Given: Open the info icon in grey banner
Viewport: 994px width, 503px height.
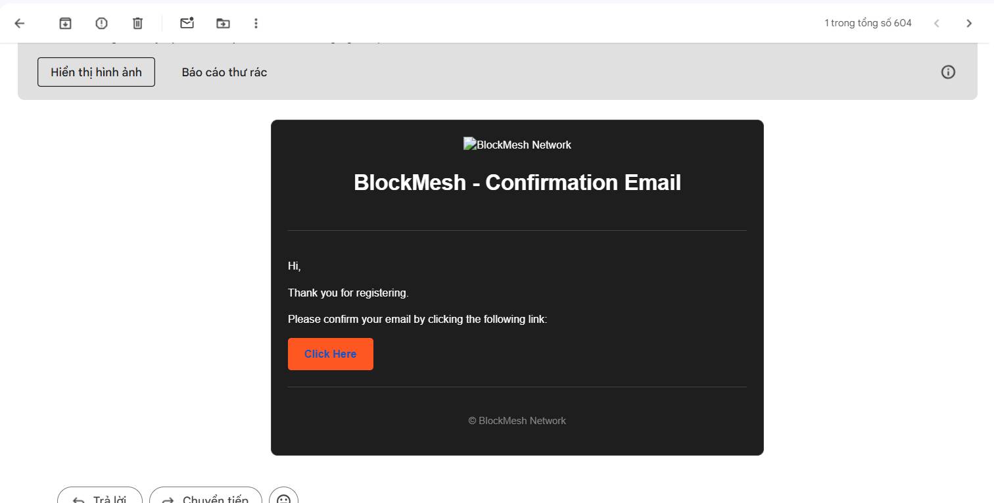Looking at the screenshot, I should point(948,72).
